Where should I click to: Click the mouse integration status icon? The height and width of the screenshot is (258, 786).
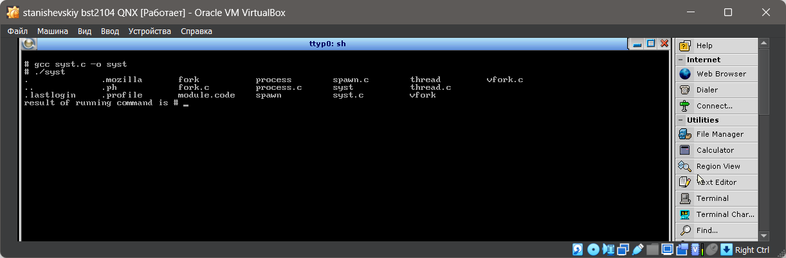[711, 250]
